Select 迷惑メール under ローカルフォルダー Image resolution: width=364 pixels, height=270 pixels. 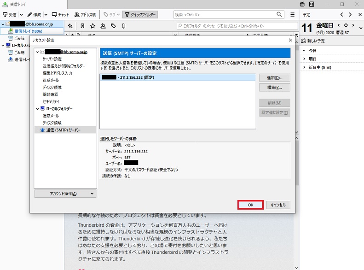click(51, 116)
